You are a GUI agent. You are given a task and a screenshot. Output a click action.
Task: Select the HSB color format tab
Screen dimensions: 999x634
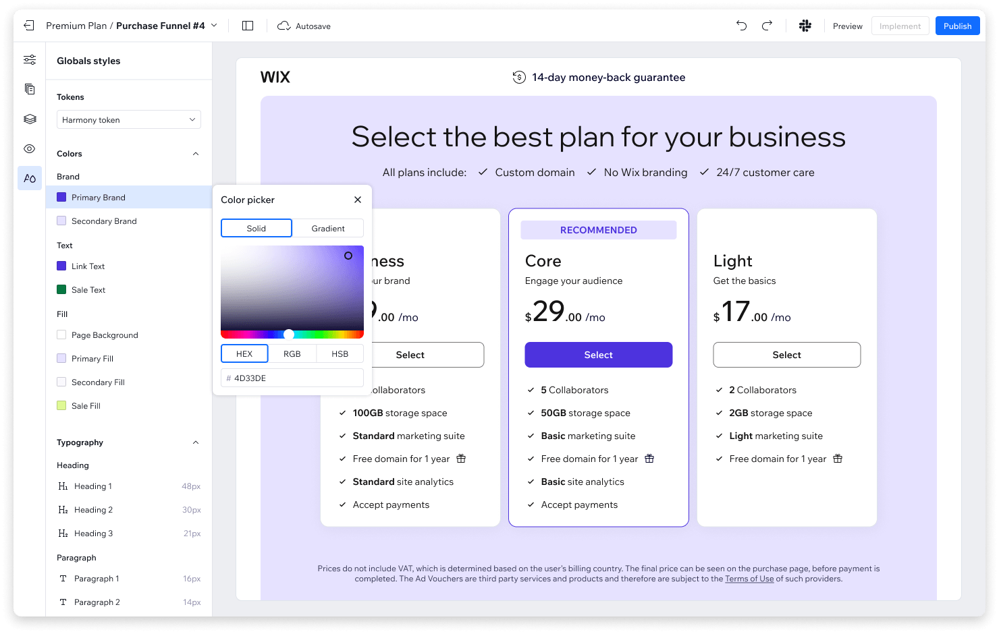340,353
